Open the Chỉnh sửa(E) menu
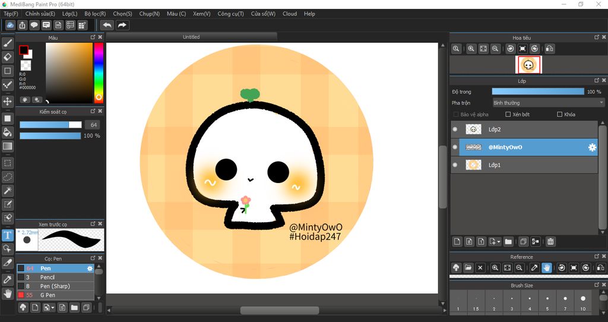Image resolution: width=608 pixels, height=322 pixels. click(x=40, y=14)
